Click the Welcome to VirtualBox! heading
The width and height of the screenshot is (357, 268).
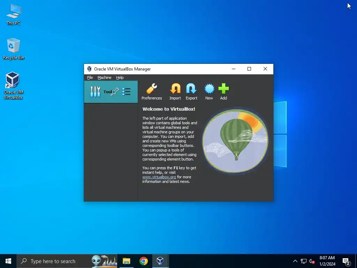(x=169, y=109)
